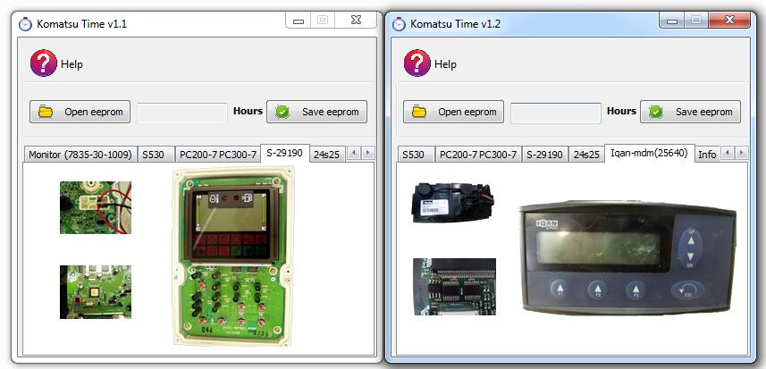Screen dimensions: 766x369
Task: Save eeprom in the v1.2 window
Action: [x=690, y=112]
